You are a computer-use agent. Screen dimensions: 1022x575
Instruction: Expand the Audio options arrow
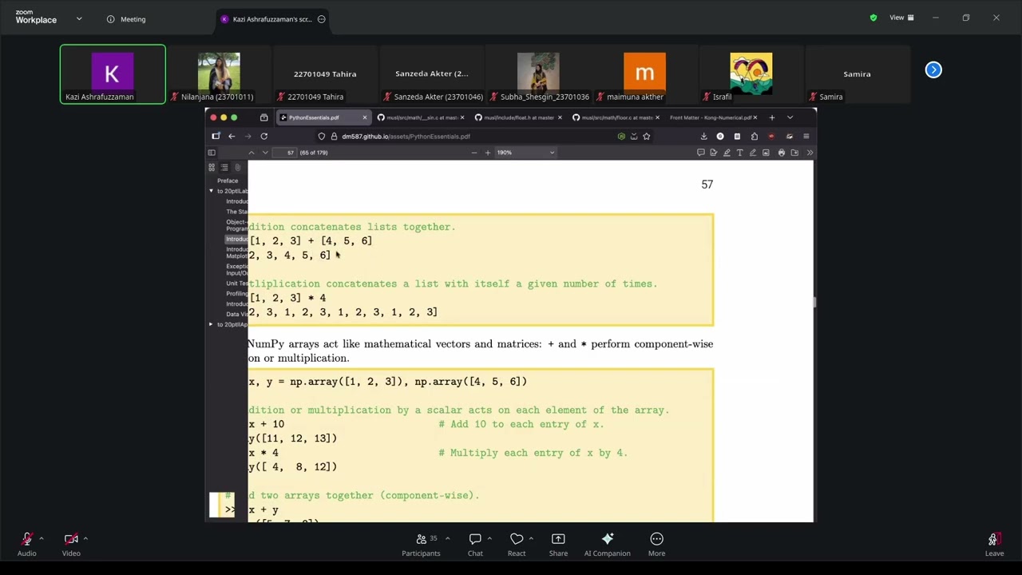(41, 538)
